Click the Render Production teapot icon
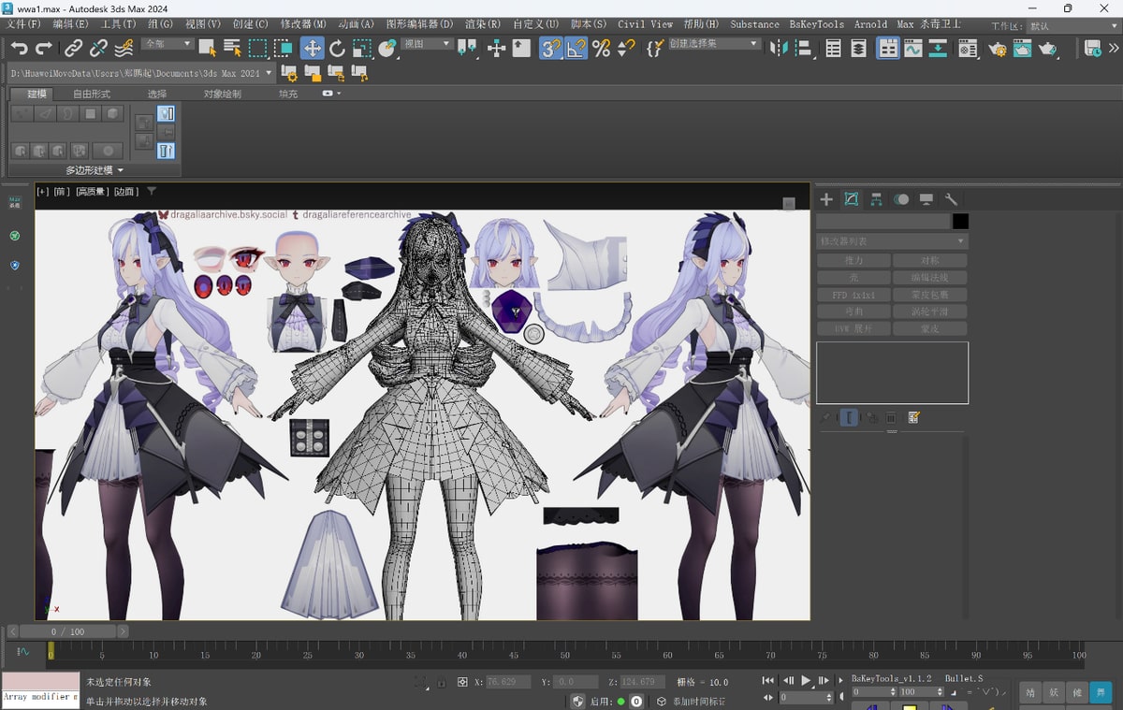Viewport: 1123px width, 710px height. (x=1048, y=48)
